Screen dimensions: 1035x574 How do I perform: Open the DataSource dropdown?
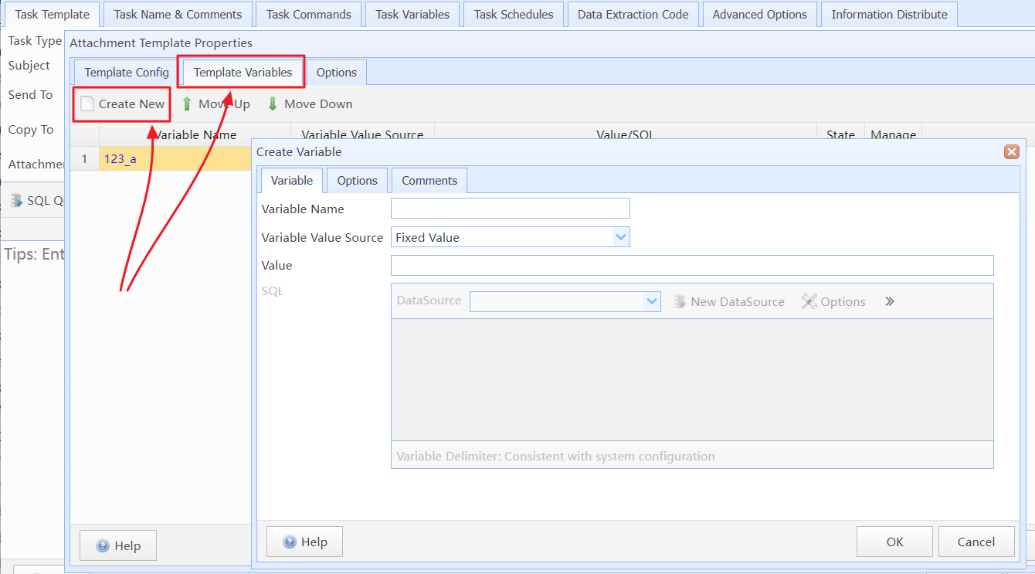[x=651, y=301]
